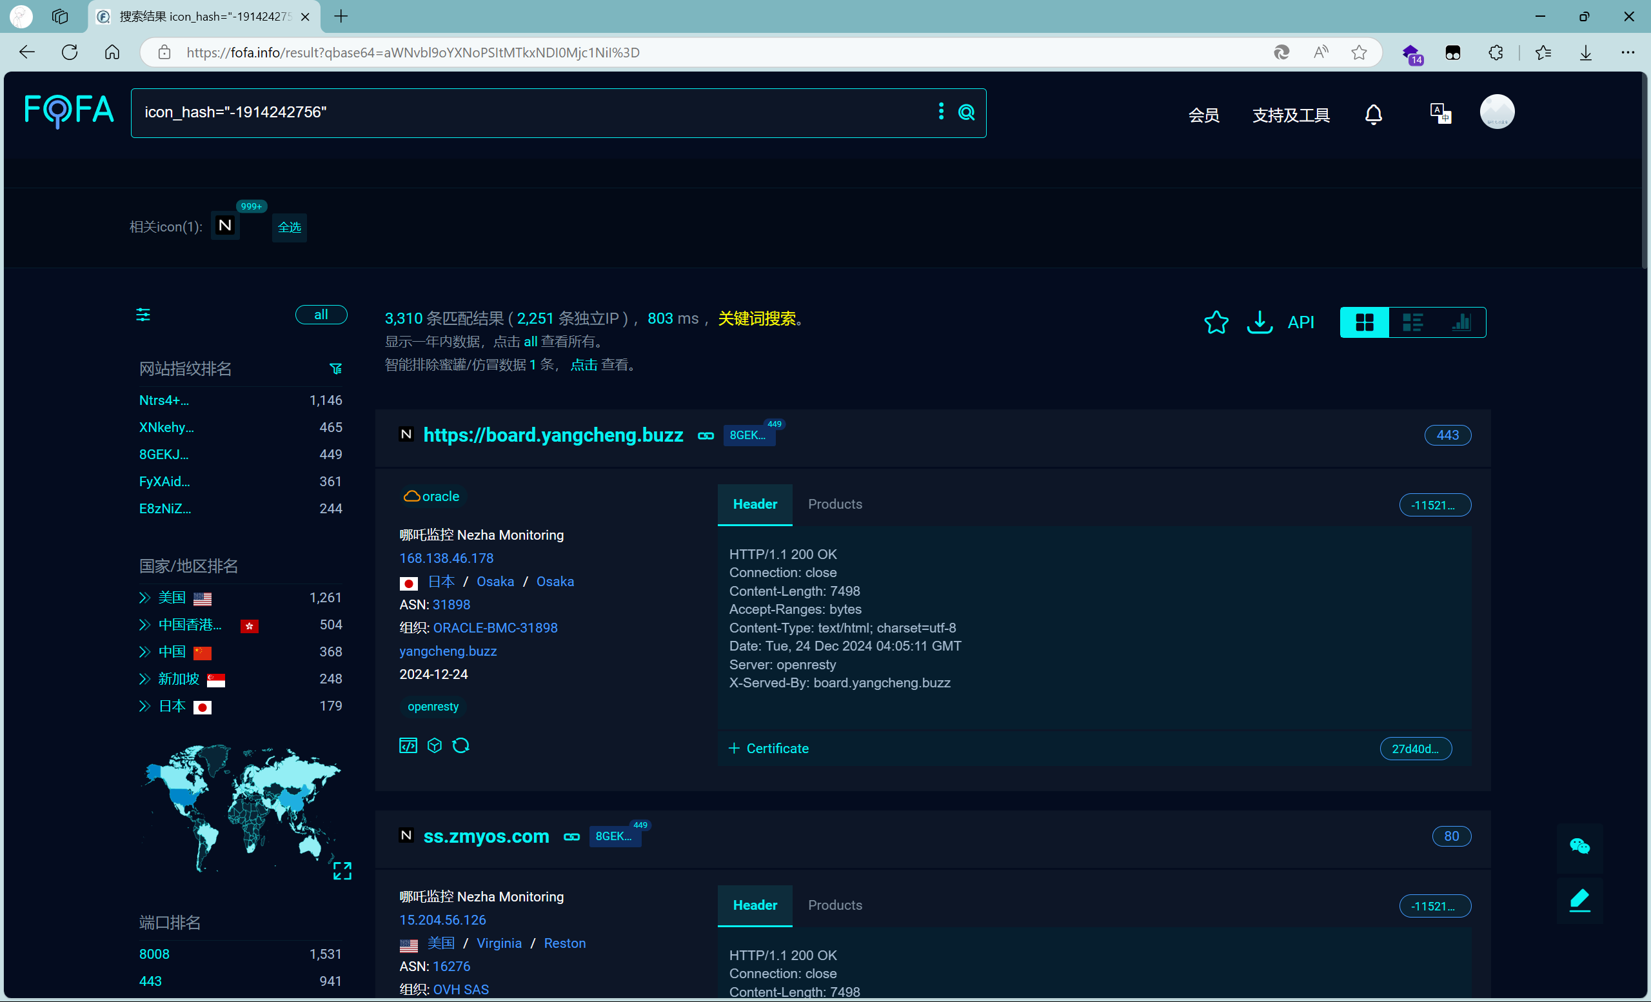1651x1002 pixels.
Task: Switch to list view layout
Action: coord(1412,322)
